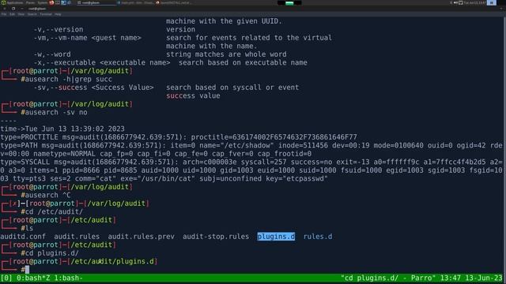Click the Parrot logo icon in top panel

3,2
